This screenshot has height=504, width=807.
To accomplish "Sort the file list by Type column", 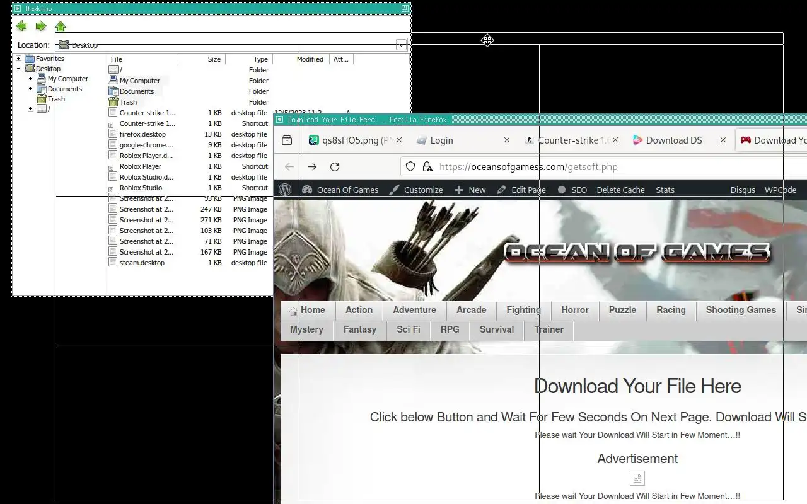I will click(249, 59).
